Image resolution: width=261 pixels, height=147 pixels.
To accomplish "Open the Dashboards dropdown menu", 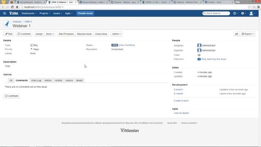I will (29, 13).
